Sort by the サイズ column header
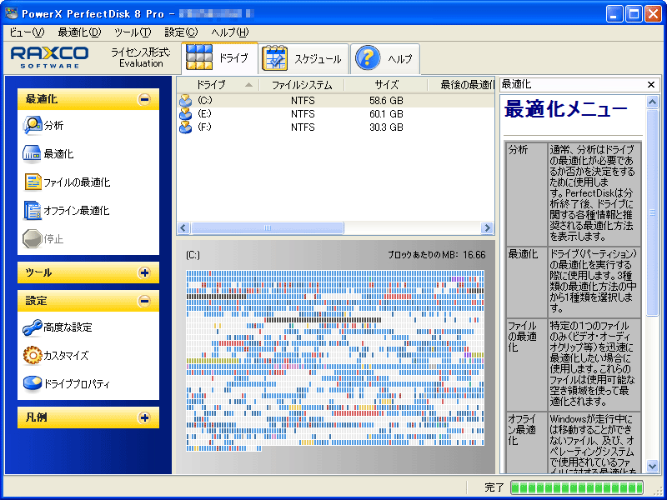The width and height of the screenshot is (667, 500). (x=386, y=85)
